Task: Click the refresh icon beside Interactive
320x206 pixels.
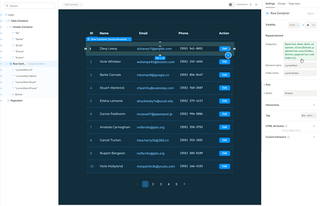Action: [251, 4]
